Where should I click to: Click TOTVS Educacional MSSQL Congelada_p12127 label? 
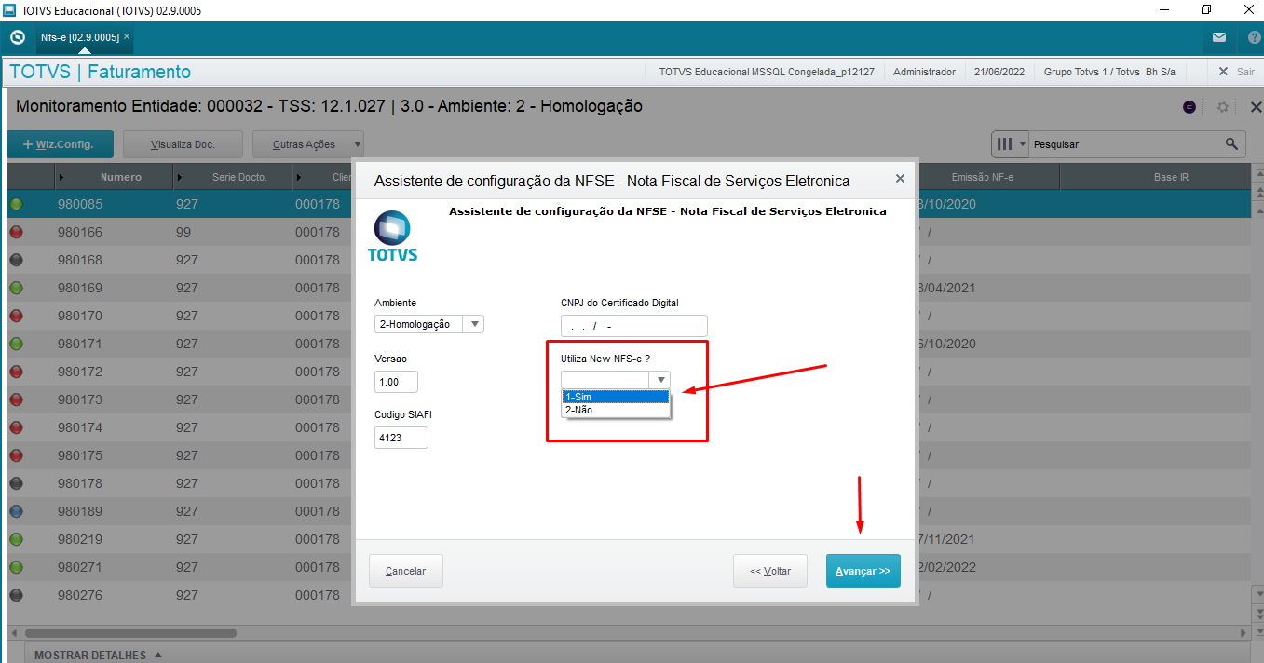pyautogui.click(x=767, y=72)
